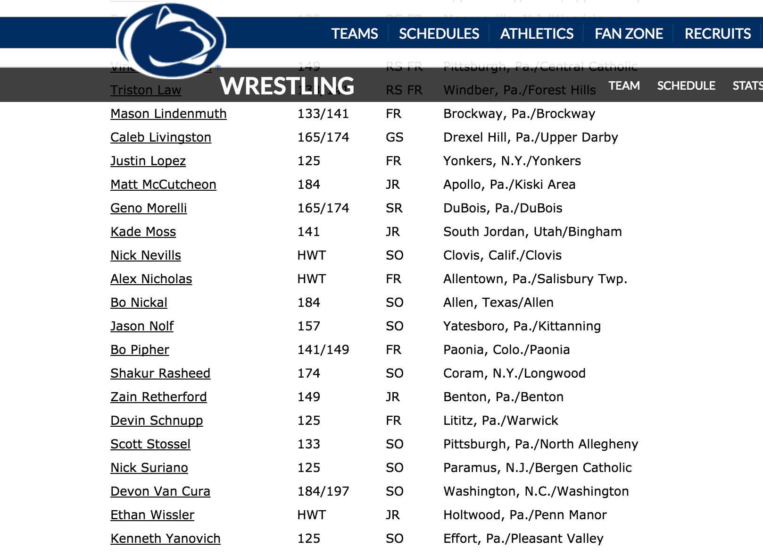The width and height of the screenshot is (763, 557).
Task: Open the FAN ZONE menu
Action: click(629, 34)
